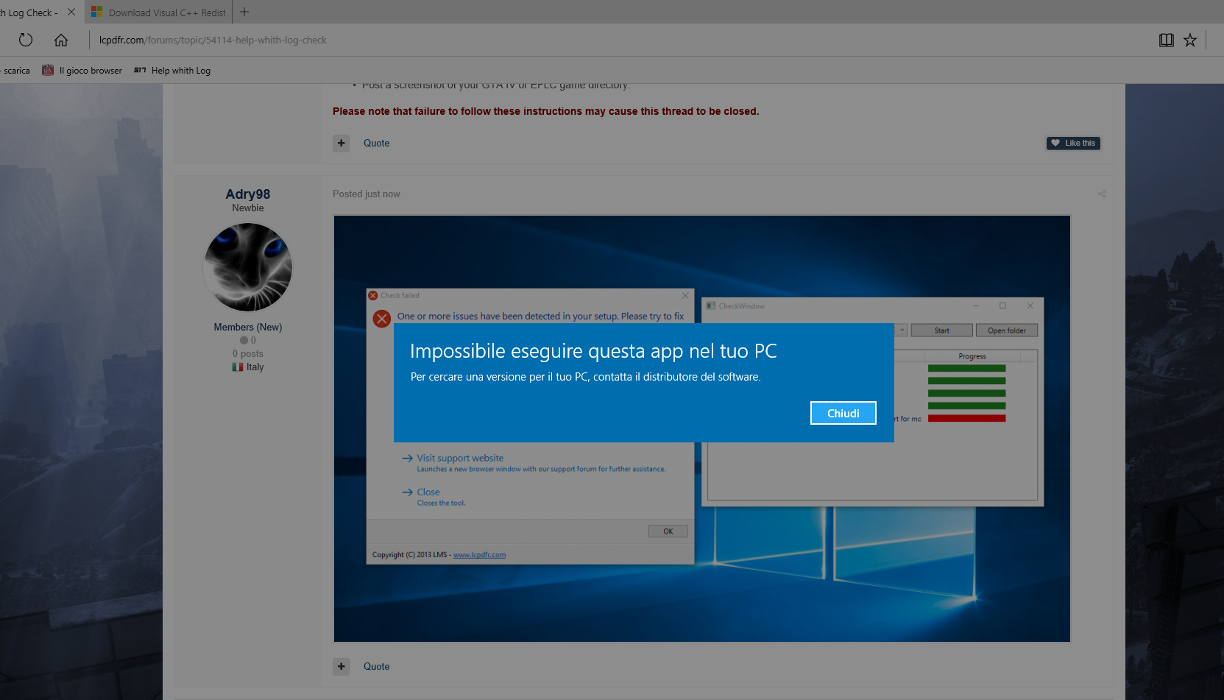Viewport: 1224px width, 700px height.
Task: Open new tab with plus icon
Action: pos(244,12)
